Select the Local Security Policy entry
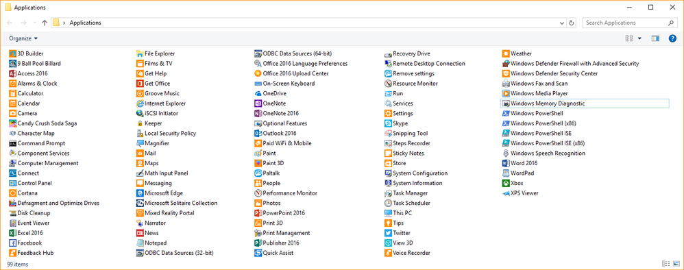Image resolution: width=684 pixels, height=270 pixels. pos(166,134)
